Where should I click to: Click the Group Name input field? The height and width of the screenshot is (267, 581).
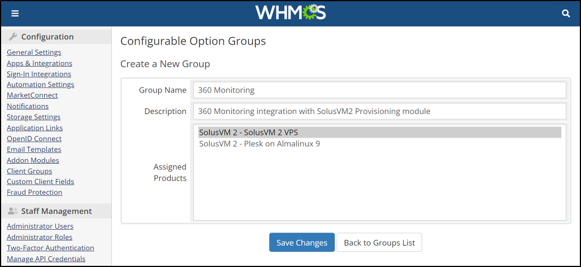coord(380,90)
